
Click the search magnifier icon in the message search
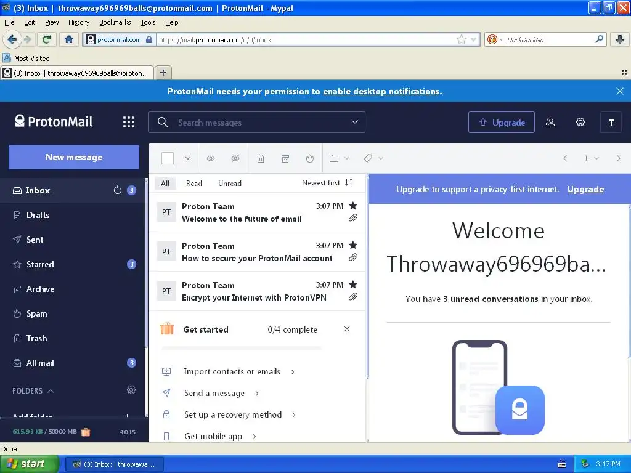point(163,123)
